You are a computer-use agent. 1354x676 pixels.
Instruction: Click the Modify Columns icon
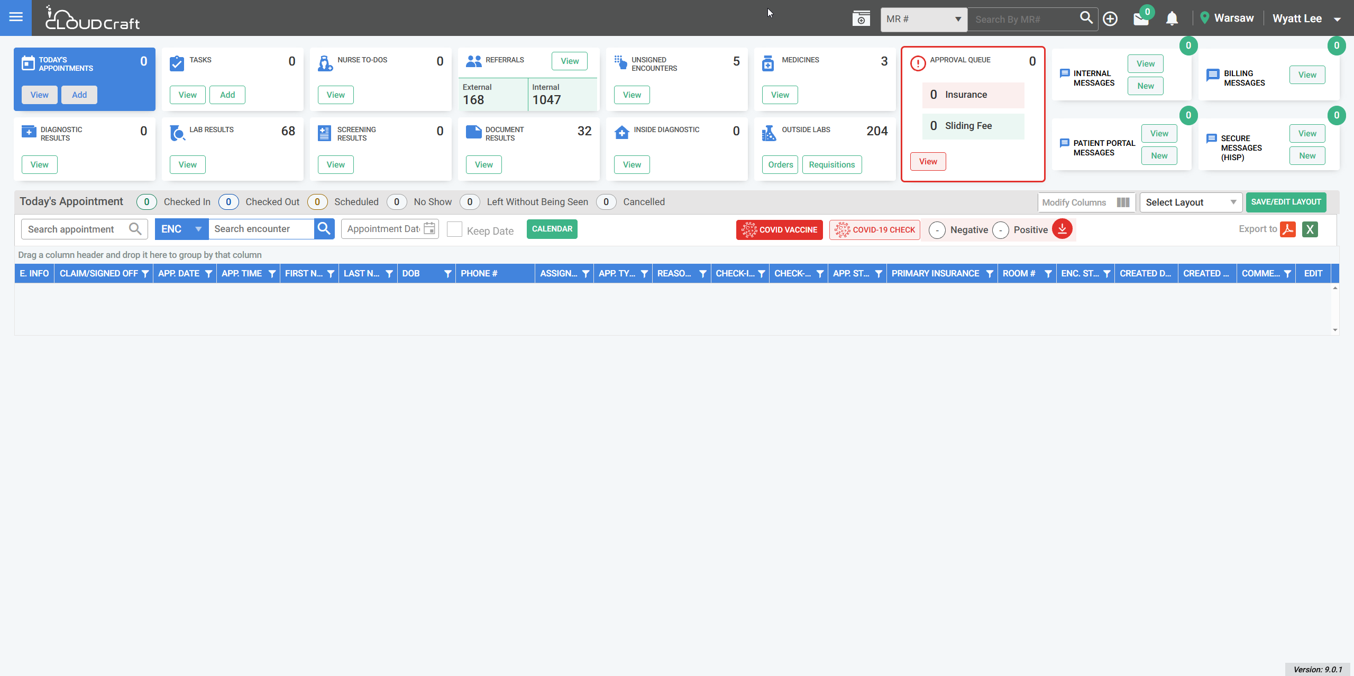point(1123,202)
